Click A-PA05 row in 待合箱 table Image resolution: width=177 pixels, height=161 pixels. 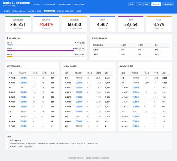point(145,126)
